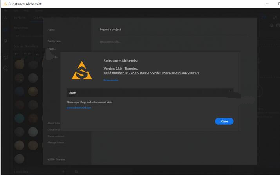Image resolution: width=280 pixels, height=175 pixels.
Task: Open the File menu
Action: point(5,11)
